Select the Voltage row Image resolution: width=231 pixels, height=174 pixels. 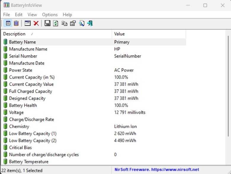pos(94,112)
